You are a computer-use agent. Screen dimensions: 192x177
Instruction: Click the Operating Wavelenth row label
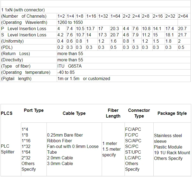pyautogui.click(x=24, y=23)
